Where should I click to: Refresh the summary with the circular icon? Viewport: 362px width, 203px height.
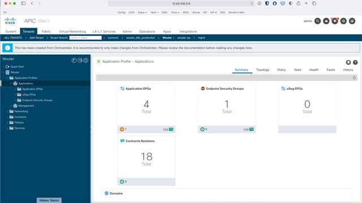354,78
